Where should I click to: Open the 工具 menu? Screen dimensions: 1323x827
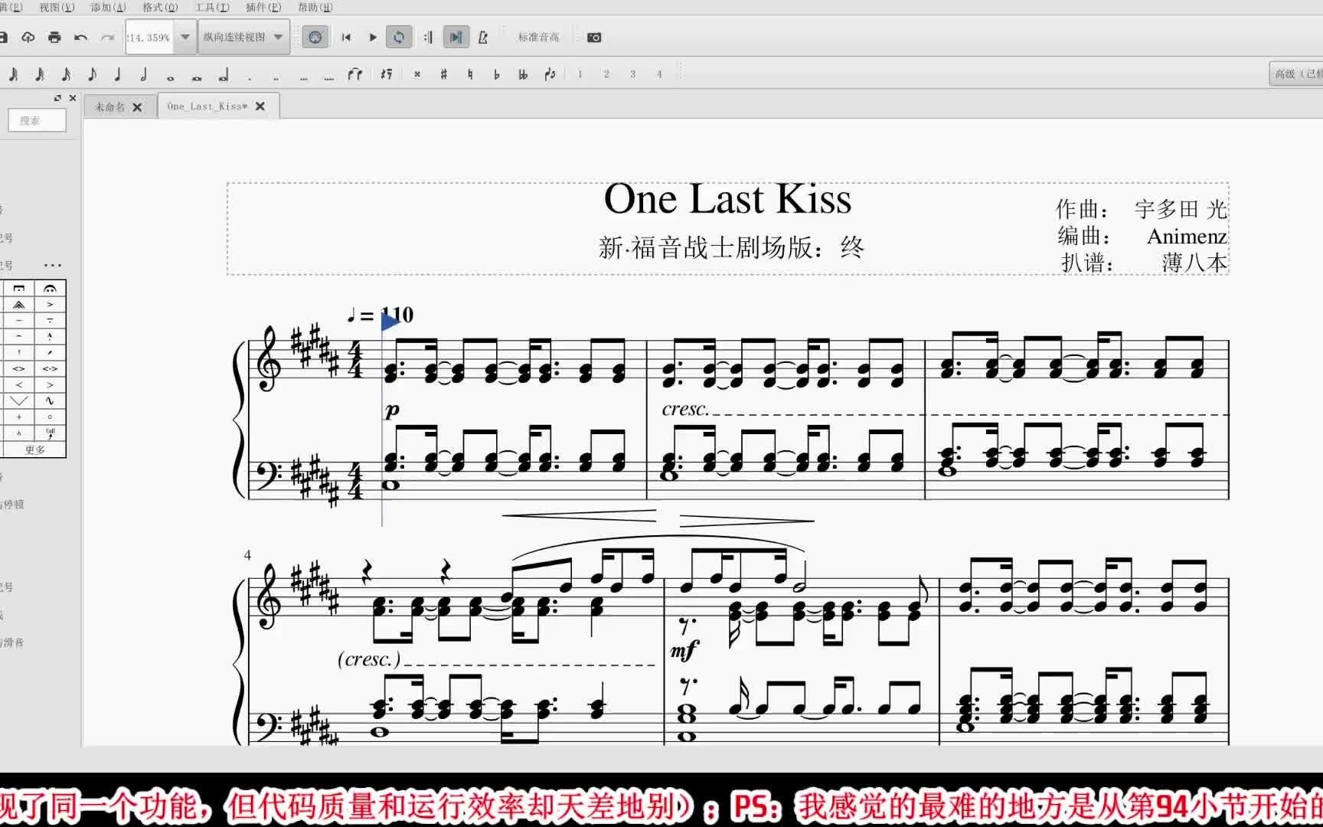pyautogui.click(x=212, y=7)
